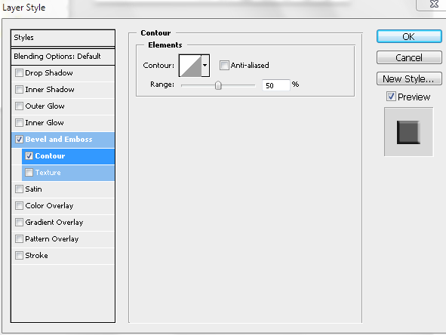Enable the Drop Shadow checkbox
Image resolution: width=446 pixels, height=335 pixels.
tap(19, 72)
